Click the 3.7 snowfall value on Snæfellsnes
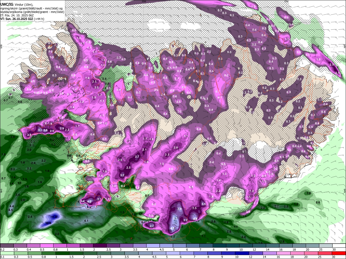Viewport: 346px width, 259px height. [x=40, y=130]
